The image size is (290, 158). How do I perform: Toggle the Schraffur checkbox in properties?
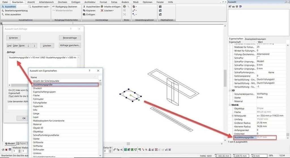click(258, 58)
